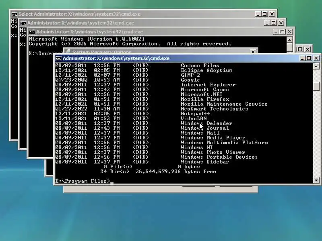Click the 'Copyright (c) 2006 Microsoft Corporation' line
The height and width of the screenshot is (241, 322).
(x=95, y=44)
